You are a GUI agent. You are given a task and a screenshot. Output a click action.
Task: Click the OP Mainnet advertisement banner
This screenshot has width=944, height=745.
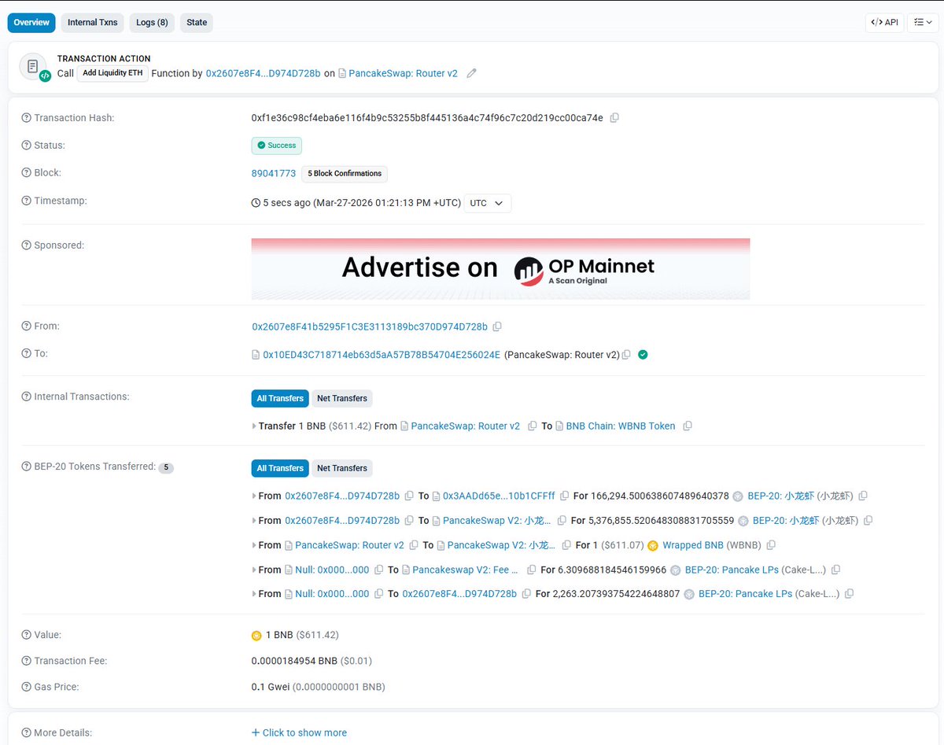pyautogui.click(x=500, y=269)
